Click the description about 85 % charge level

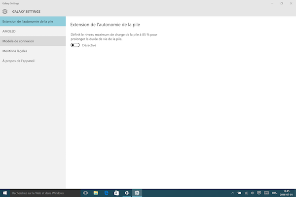(x=114, y=37)
